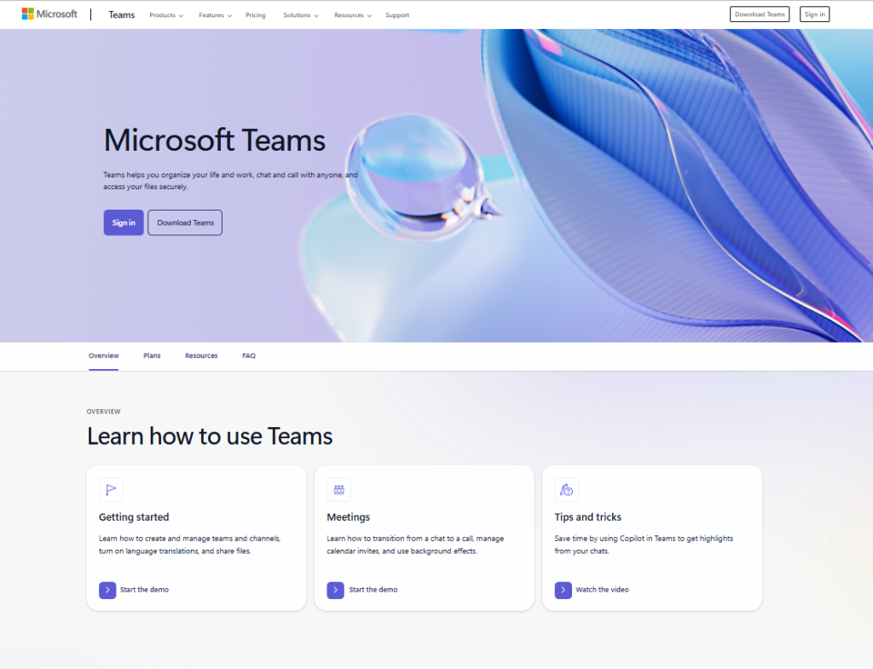Click arrow icon beside Meetings Start the demo
The width and height of the screenshot is (873, 669).
(335, 590)
